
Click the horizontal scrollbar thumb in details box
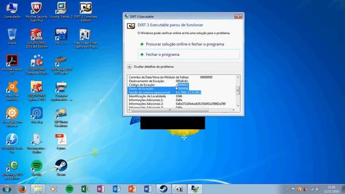point(170,110)
